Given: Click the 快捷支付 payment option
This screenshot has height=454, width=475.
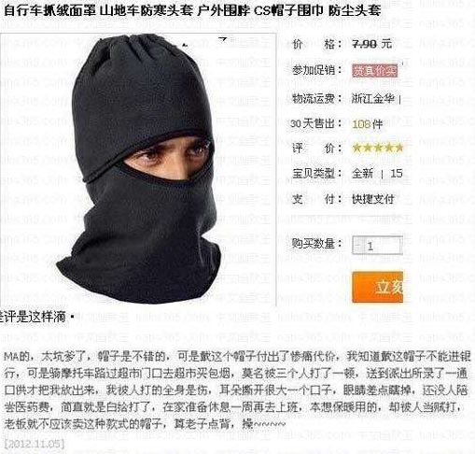Looking at the screenshot, I should 373,199.
